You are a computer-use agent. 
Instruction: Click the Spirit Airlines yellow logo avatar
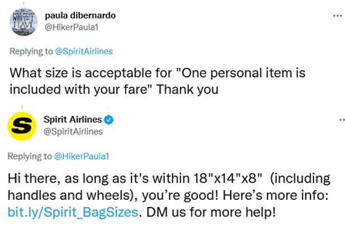(x=22, y=125)
